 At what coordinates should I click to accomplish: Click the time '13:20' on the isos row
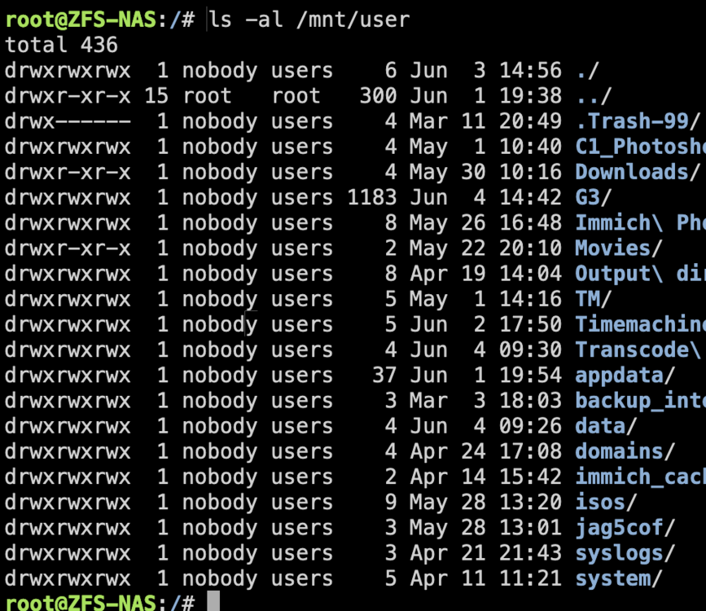pyautogui.click(x=531, y=503)
